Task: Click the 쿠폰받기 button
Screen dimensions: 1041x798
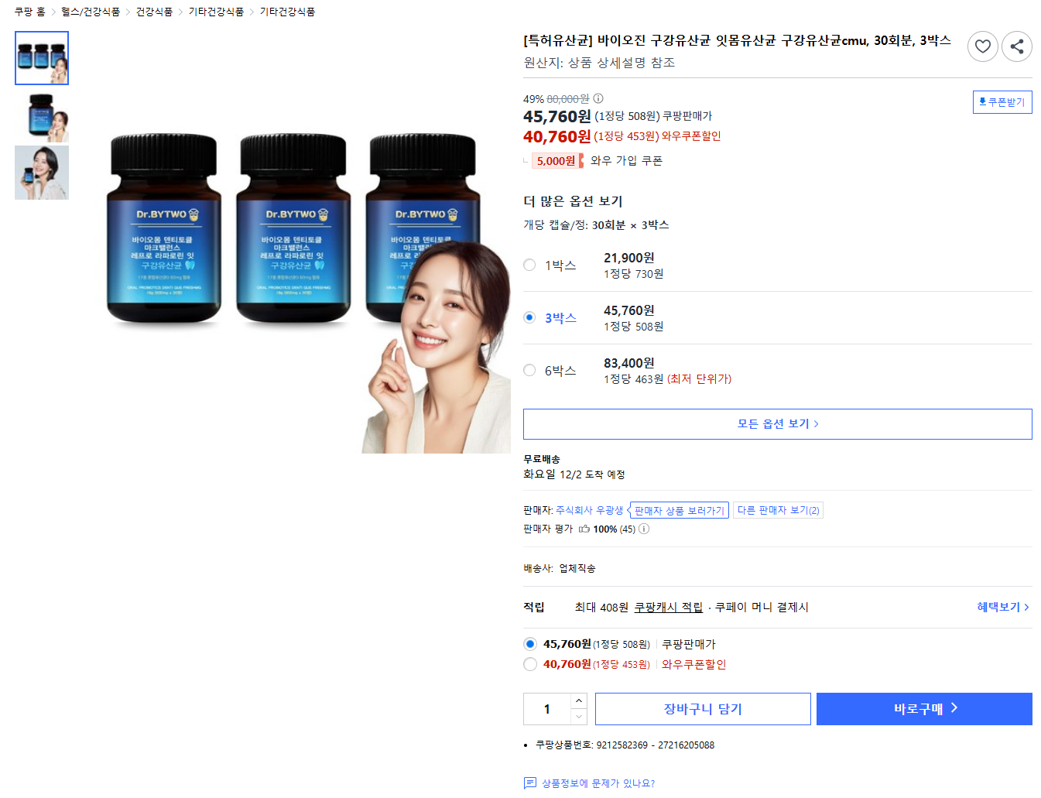Action: (1002, 102)
